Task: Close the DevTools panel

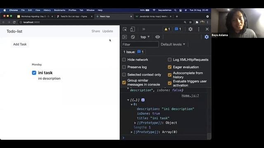Action: point(207,29)
